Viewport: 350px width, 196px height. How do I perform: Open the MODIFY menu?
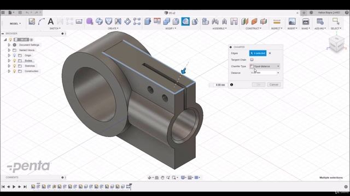click(171, 28)
